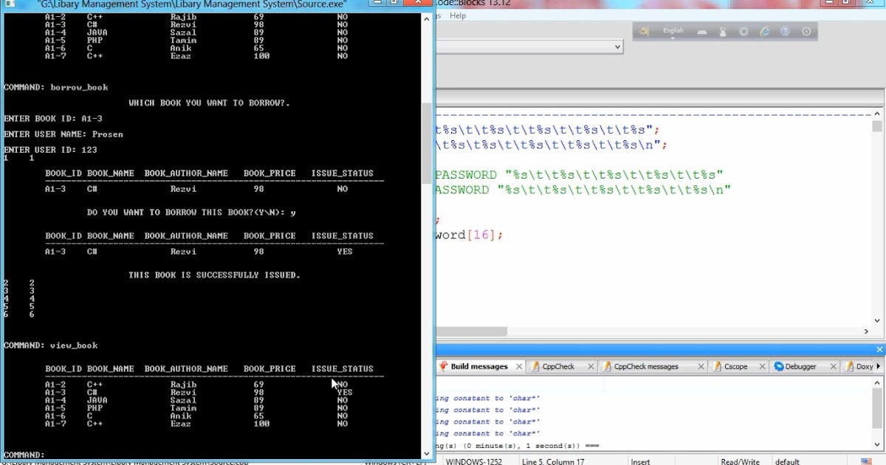This screenshot has height=465, width=886.
Task: Open the Help menu in Code::Blocks
Action: [x=458, y=15]
